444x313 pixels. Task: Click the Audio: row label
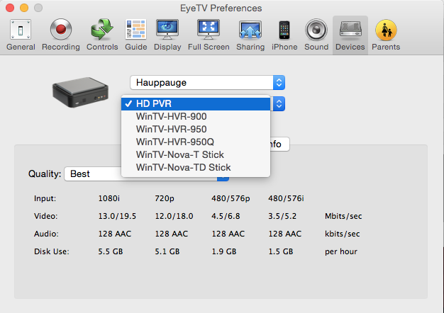coord(46,234)
